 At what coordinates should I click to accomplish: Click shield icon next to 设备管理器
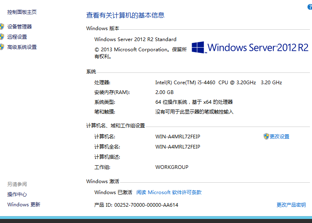click(2, 26)
